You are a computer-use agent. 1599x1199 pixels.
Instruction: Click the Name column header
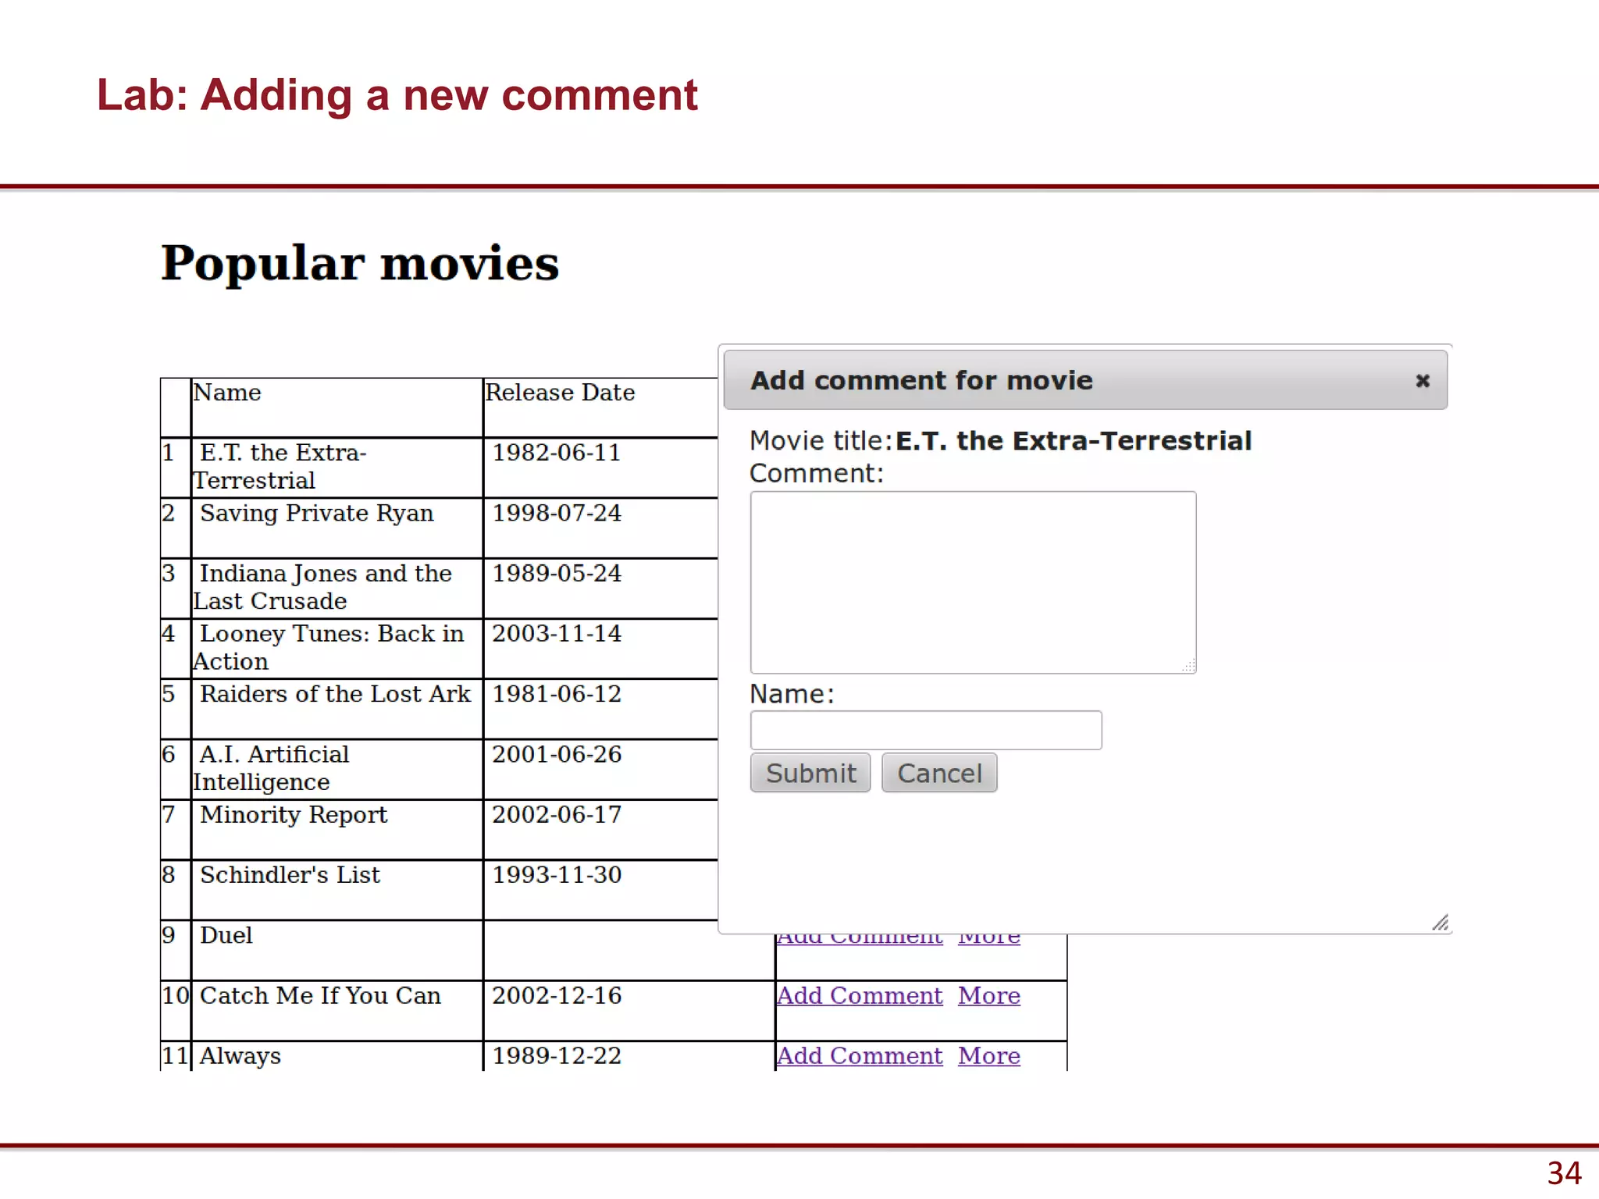point(227,393)
